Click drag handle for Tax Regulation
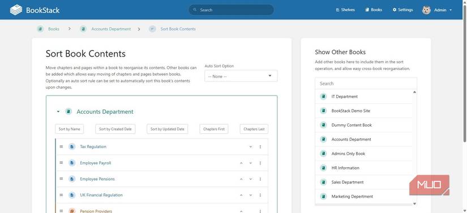The width and height of the screenshot is (467, 213). point(61,146)
